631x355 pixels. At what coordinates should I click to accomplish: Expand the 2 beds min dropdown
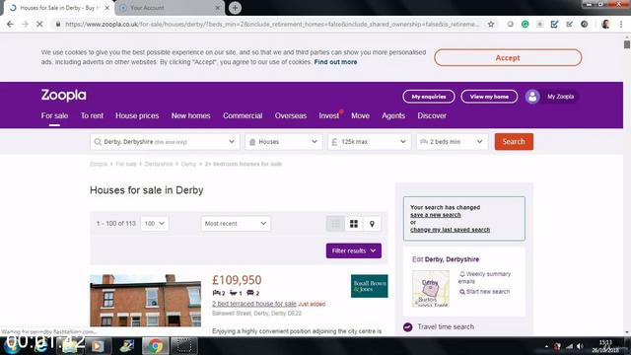coord(452,142)
